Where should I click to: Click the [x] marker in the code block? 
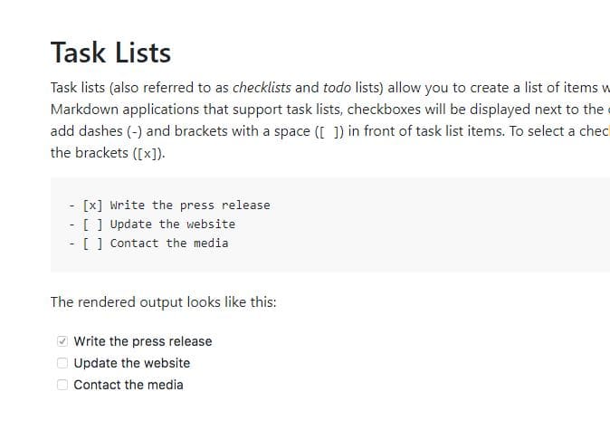pos(92,205)
